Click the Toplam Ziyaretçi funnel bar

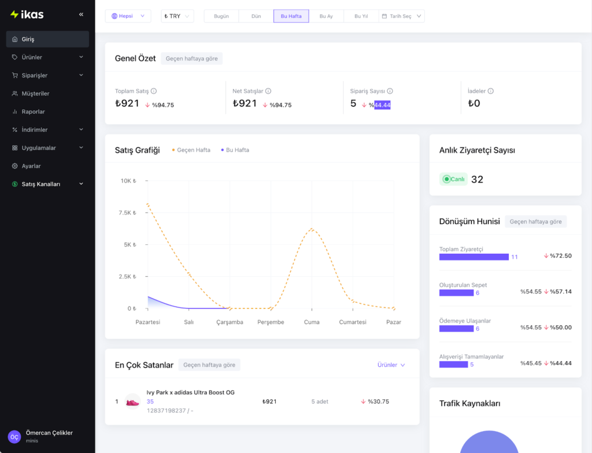click(x=473, y=257)
